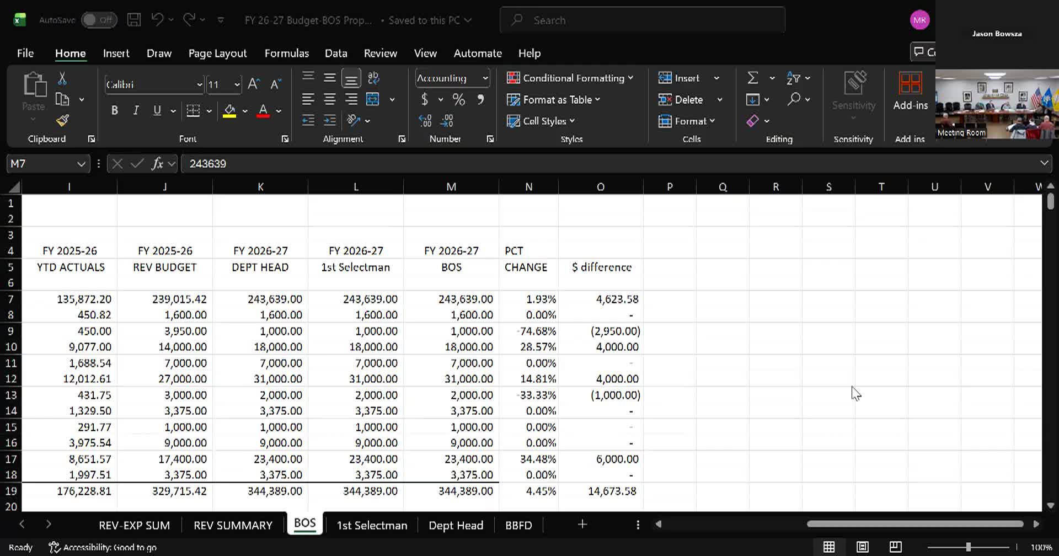Expand the Accounting number format dropdown
This screenshot has width=1059, height=556.
[485, 78]
